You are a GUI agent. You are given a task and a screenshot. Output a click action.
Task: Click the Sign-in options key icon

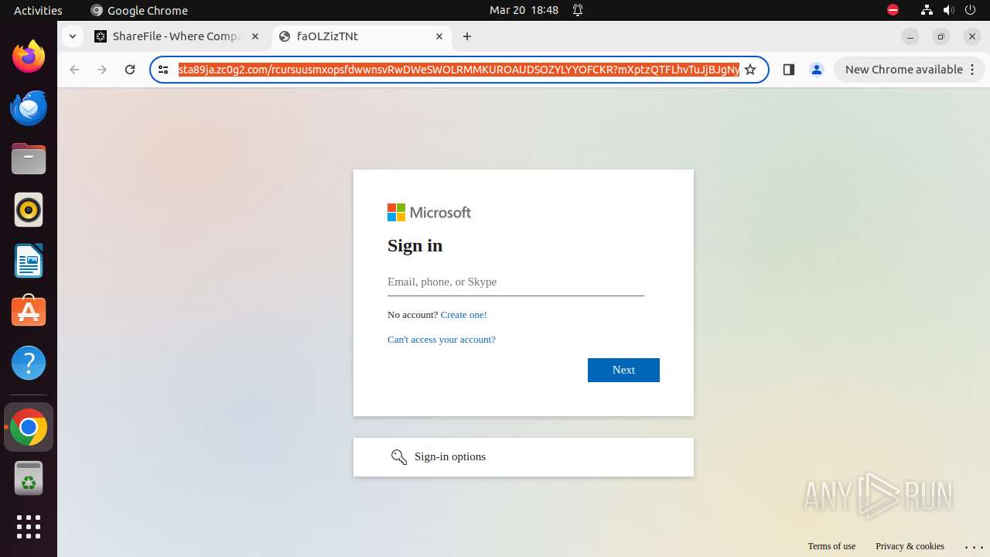click(x=399, y=457)
